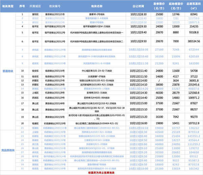Click the price cap 36100
Screen dimensions: 203x175
click(x=159, y=56)
